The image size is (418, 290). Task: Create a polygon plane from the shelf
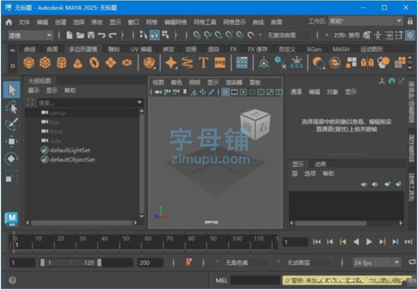click(x=111, y=63)
